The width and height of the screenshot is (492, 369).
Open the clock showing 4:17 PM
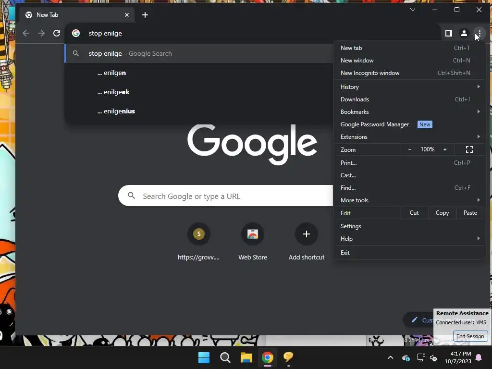click(x=458, y=357)
